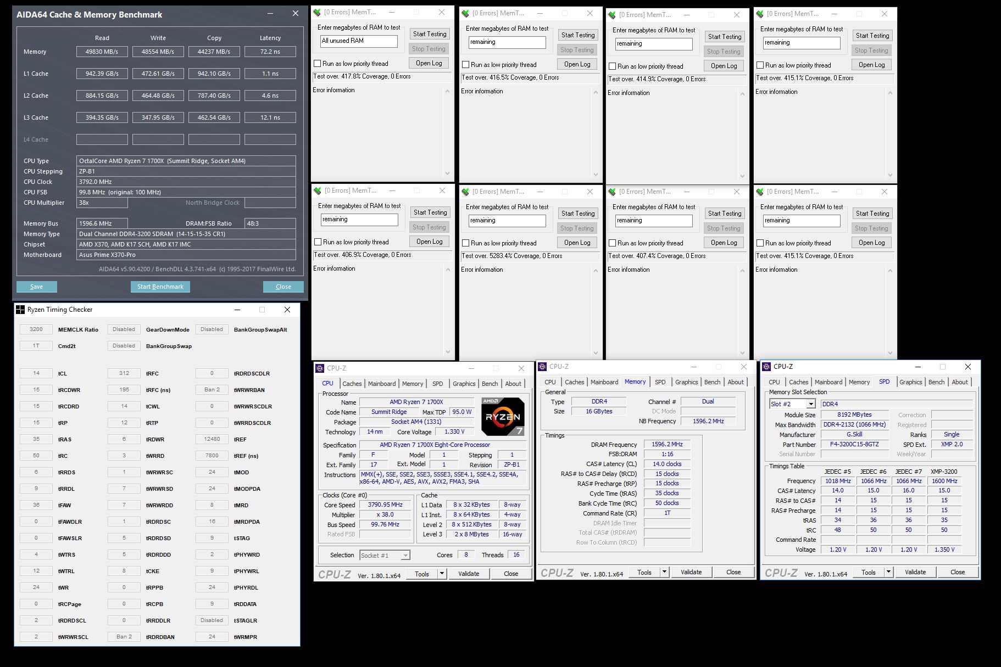Click MemTest icon in 406.9% coverage window
Screen dimensions: 1001x667
coord(318,190)
